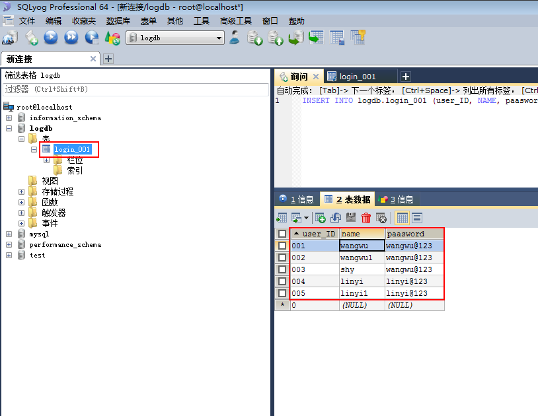
Task: Expand the 栏位 columns folder
Action: 46,160
